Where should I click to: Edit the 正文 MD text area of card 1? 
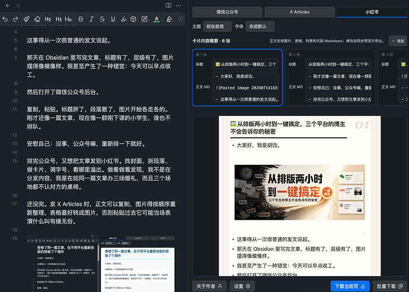pos(246,87)
